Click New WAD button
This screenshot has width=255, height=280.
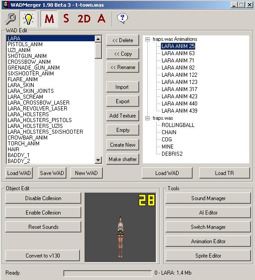87,173
